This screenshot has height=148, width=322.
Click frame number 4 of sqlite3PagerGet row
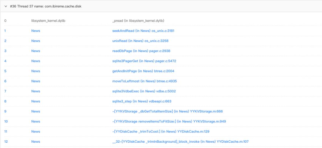click(x=5, y=61)
